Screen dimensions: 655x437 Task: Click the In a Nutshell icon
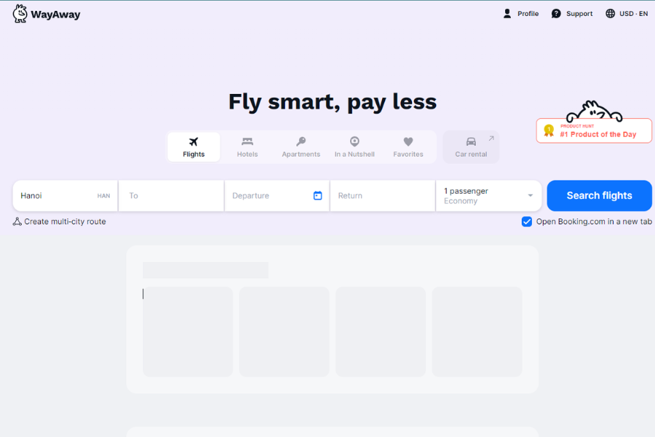354,142
